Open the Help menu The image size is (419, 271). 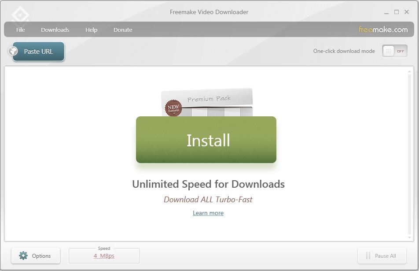point(92,30)
